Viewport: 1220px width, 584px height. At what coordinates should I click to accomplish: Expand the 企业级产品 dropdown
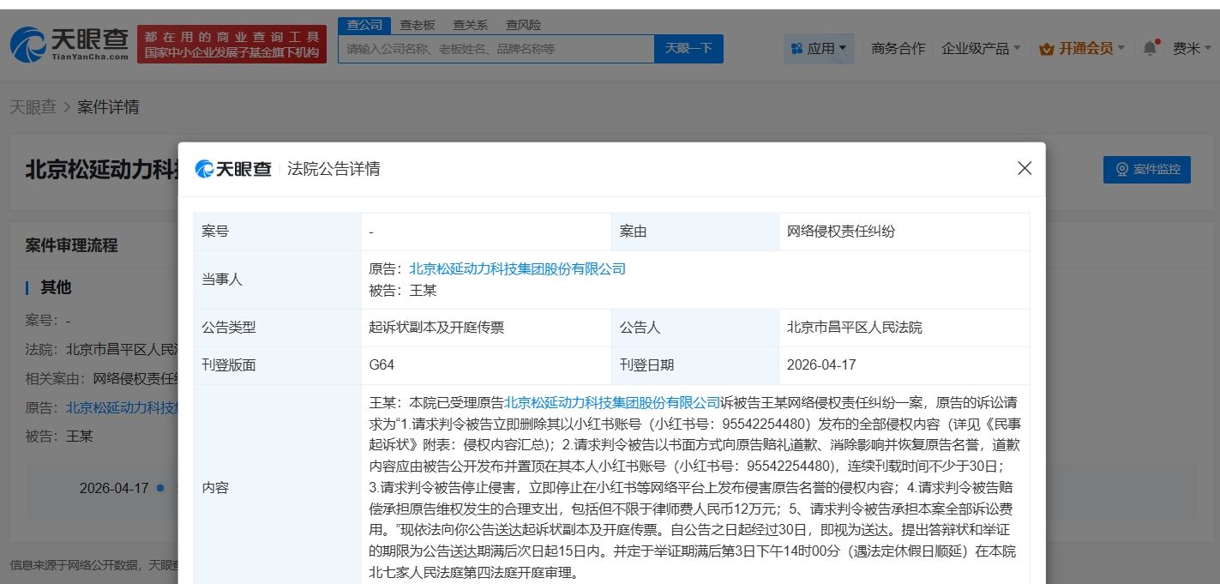(x=981, y=49)
